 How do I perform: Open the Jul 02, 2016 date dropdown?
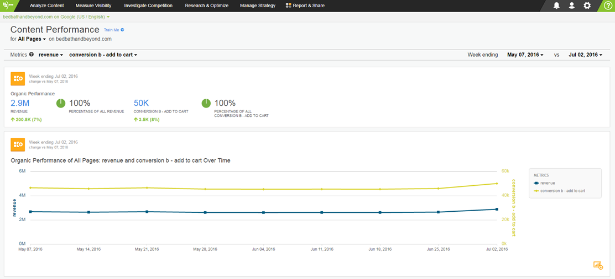(x=586, y=55)
